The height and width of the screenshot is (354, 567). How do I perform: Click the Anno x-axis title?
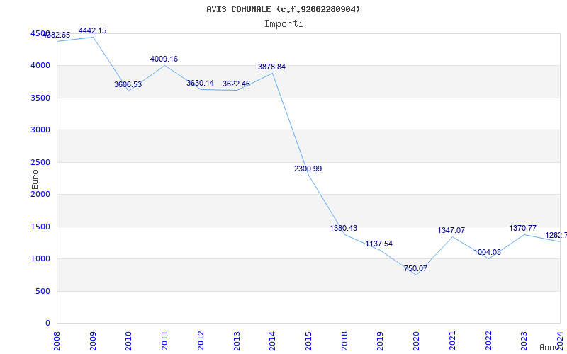pos(550,347)
